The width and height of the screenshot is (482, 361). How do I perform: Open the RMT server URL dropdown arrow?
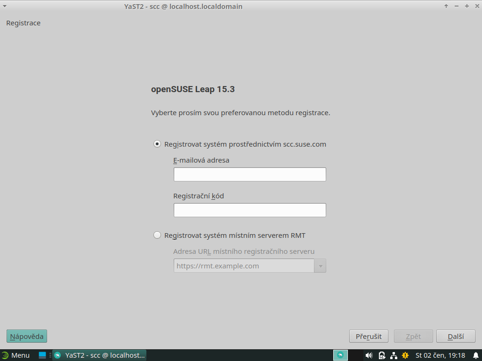tap(320, 266)
